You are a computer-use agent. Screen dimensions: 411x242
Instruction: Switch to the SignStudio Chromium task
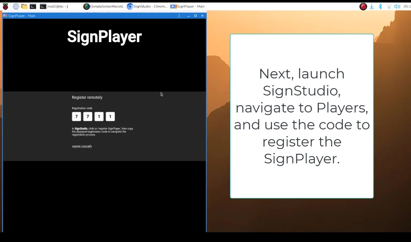point(147,7)
